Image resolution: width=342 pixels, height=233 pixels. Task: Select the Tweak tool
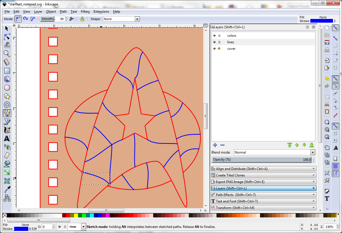[x=7, y=45]
